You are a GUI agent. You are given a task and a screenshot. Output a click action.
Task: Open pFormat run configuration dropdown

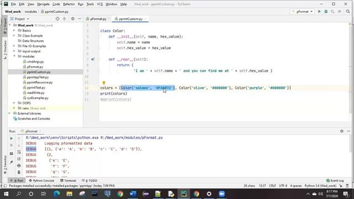click(303, 12)
